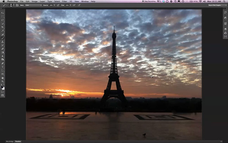
Task: Open the workspace switcher dropdown
Action: tap(217, 5)
